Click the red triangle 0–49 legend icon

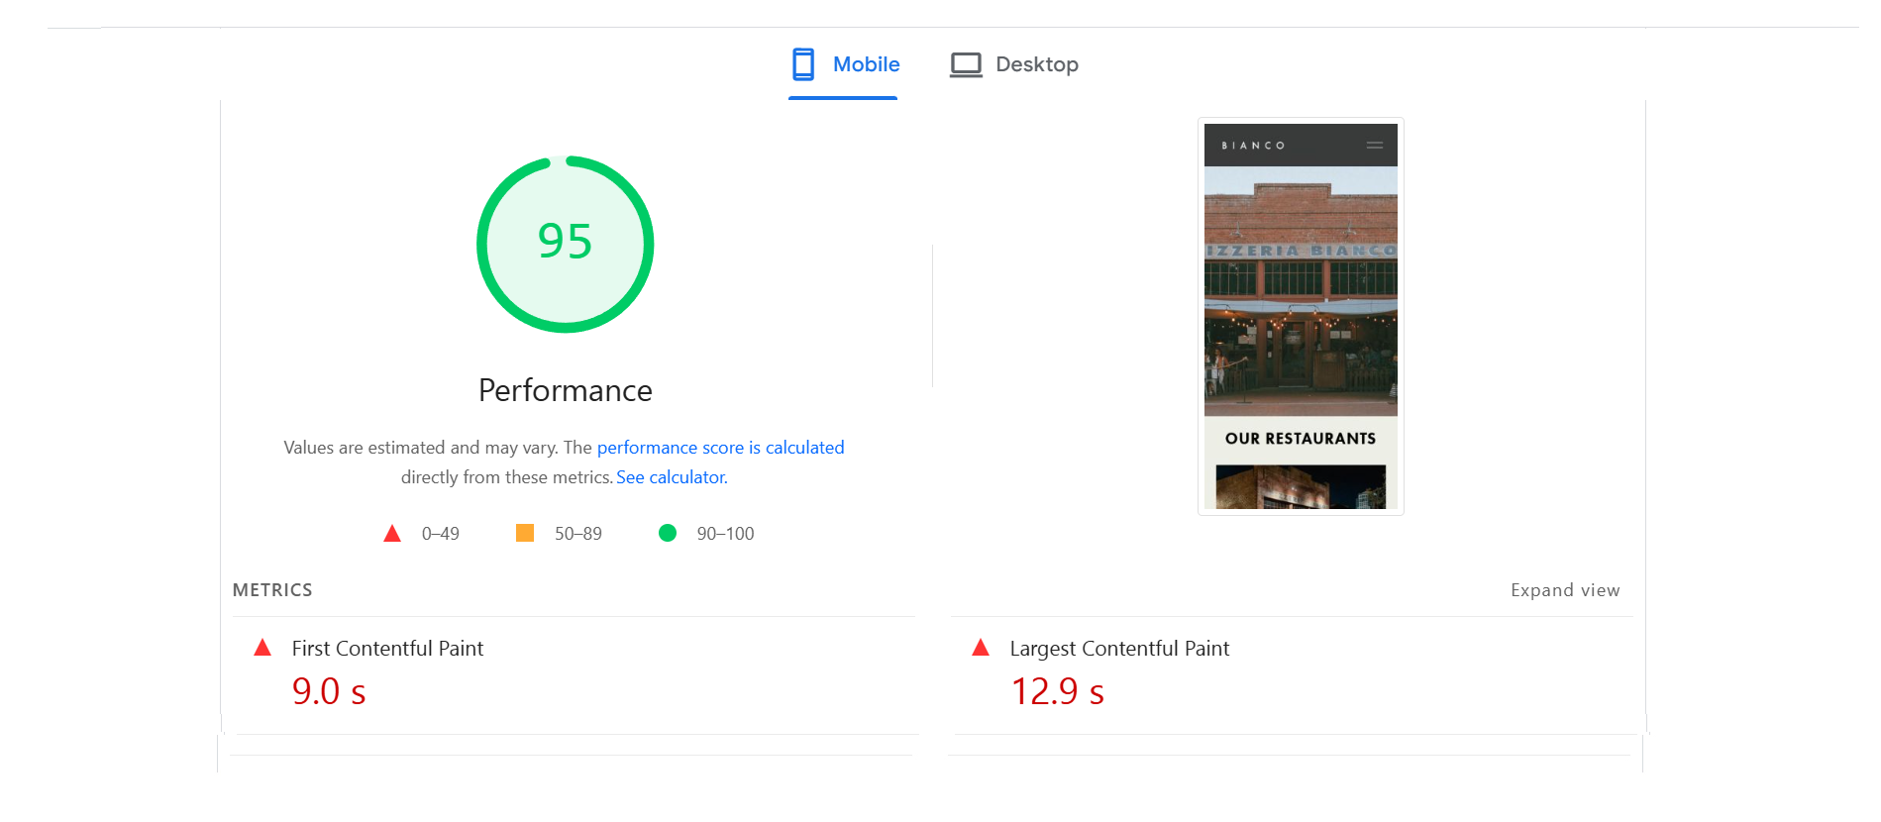pos(392,534)
